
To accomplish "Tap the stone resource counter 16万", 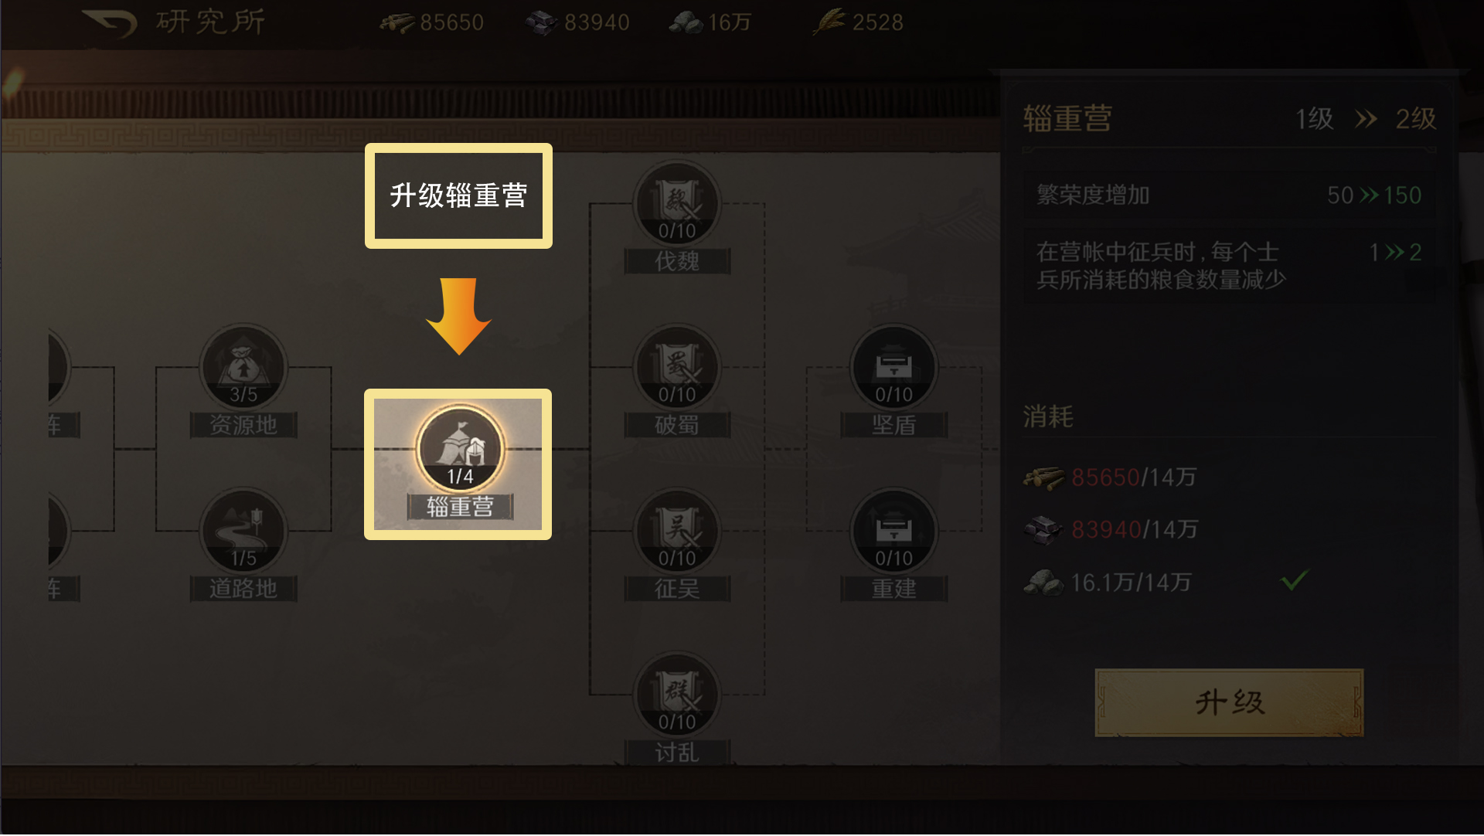I will tap(710, 22).
